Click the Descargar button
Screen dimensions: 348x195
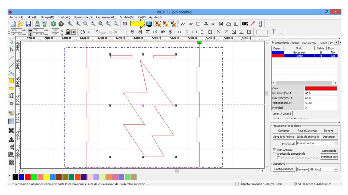pyautogui.click(x=329, y=137)
